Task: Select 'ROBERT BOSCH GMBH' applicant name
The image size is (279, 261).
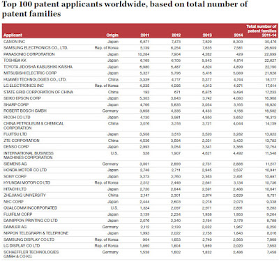Action: coord(25,111)
